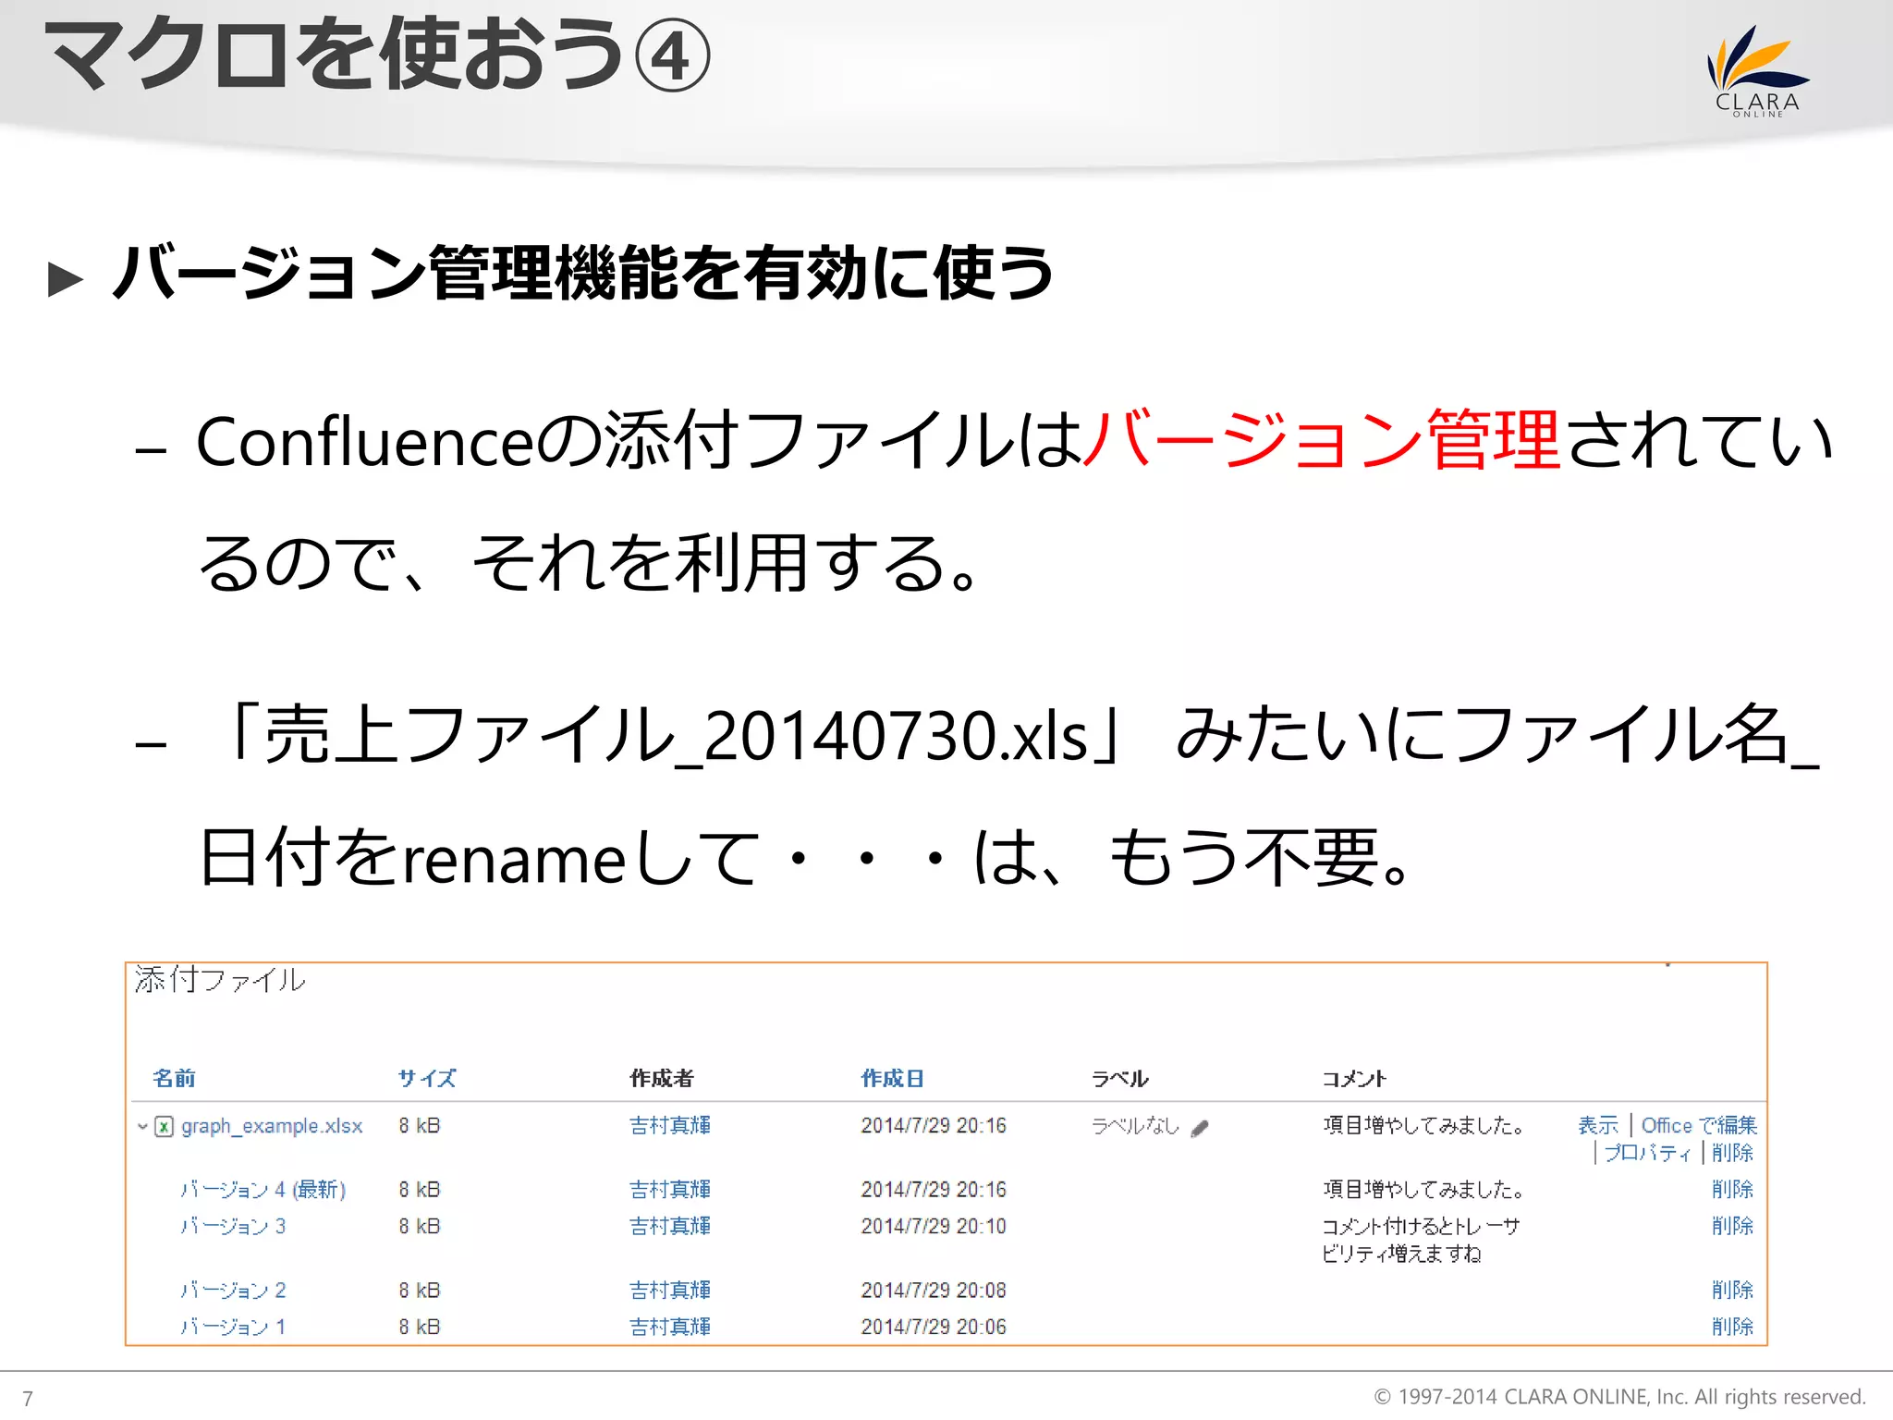The width and height of the screenshot is (1893, 1420).
Task: Click date 2014/7/29 20:10 for バージョン 3
Action: pos(934,1227)
